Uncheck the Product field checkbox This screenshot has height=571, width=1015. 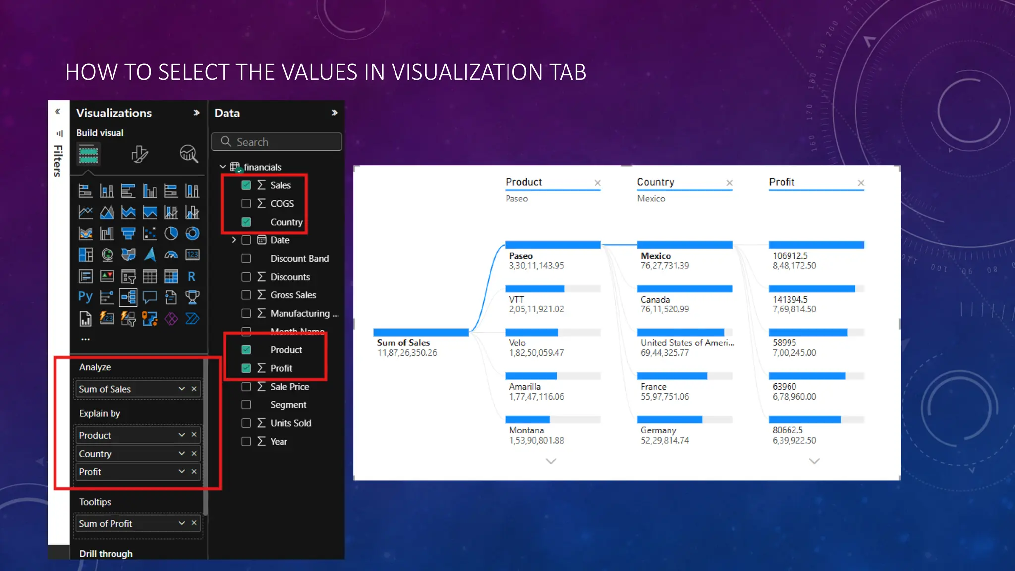(246, 350)
